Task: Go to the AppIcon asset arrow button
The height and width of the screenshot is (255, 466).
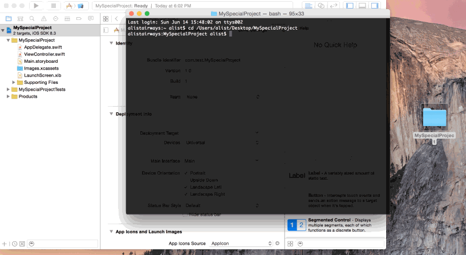Action: pos(277,243)
